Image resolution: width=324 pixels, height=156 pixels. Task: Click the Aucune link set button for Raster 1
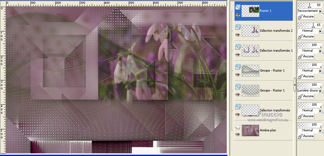point(306,17)
